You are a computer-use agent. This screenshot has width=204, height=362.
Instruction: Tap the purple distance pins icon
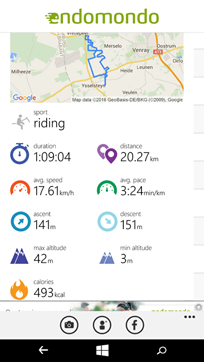pos(107,154)
